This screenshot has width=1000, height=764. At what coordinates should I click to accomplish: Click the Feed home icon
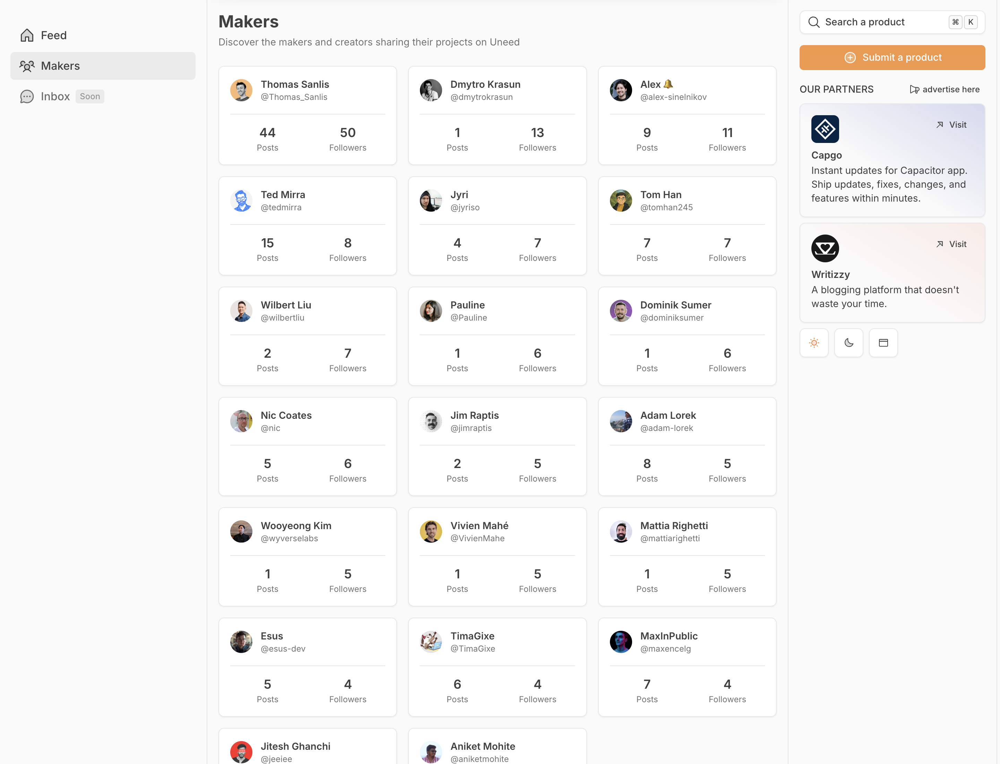(27, 35)
